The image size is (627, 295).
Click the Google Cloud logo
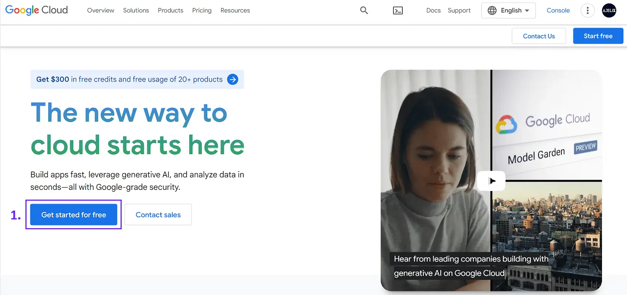coord(37,10)
